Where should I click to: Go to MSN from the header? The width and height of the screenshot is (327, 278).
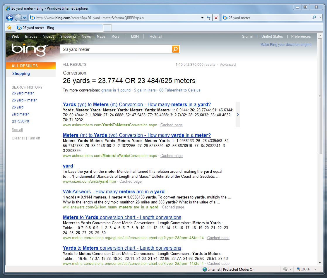[x=135, y=37]
